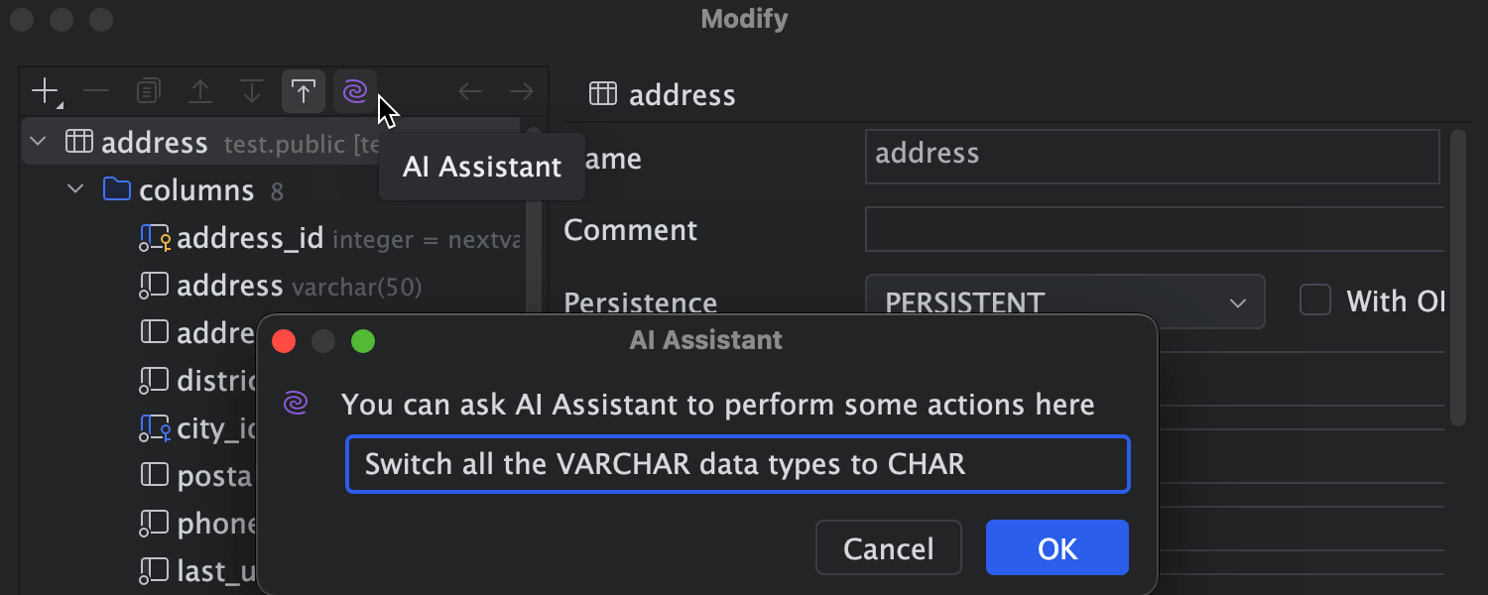
Task: Click the remove minus toolbar icon
Action: pos(96,92)
